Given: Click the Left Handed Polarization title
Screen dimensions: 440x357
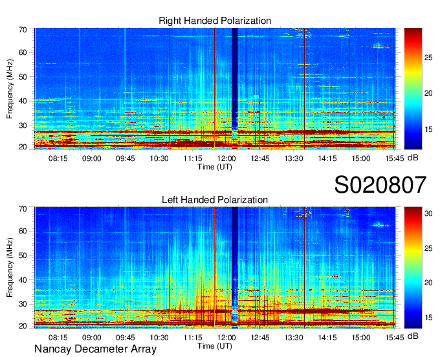Looking at the screenshot, I should coord(215,200).
